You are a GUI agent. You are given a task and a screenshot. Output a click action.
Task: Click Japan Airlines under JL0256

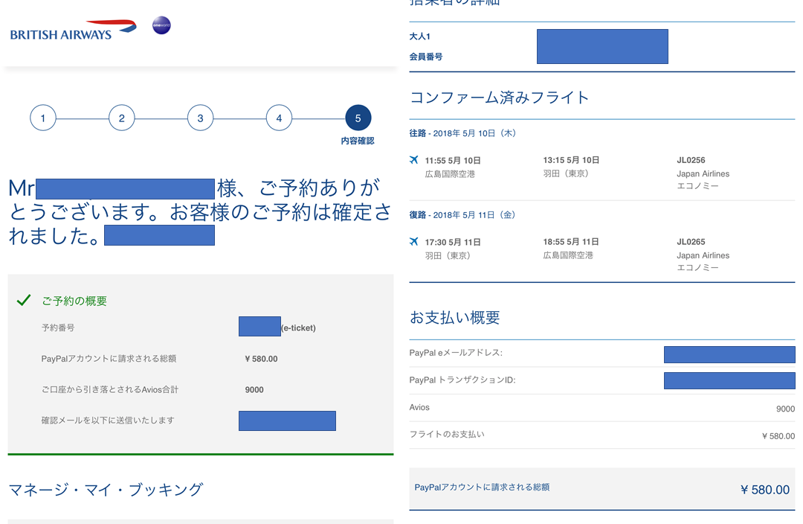[x=703, y=174]
